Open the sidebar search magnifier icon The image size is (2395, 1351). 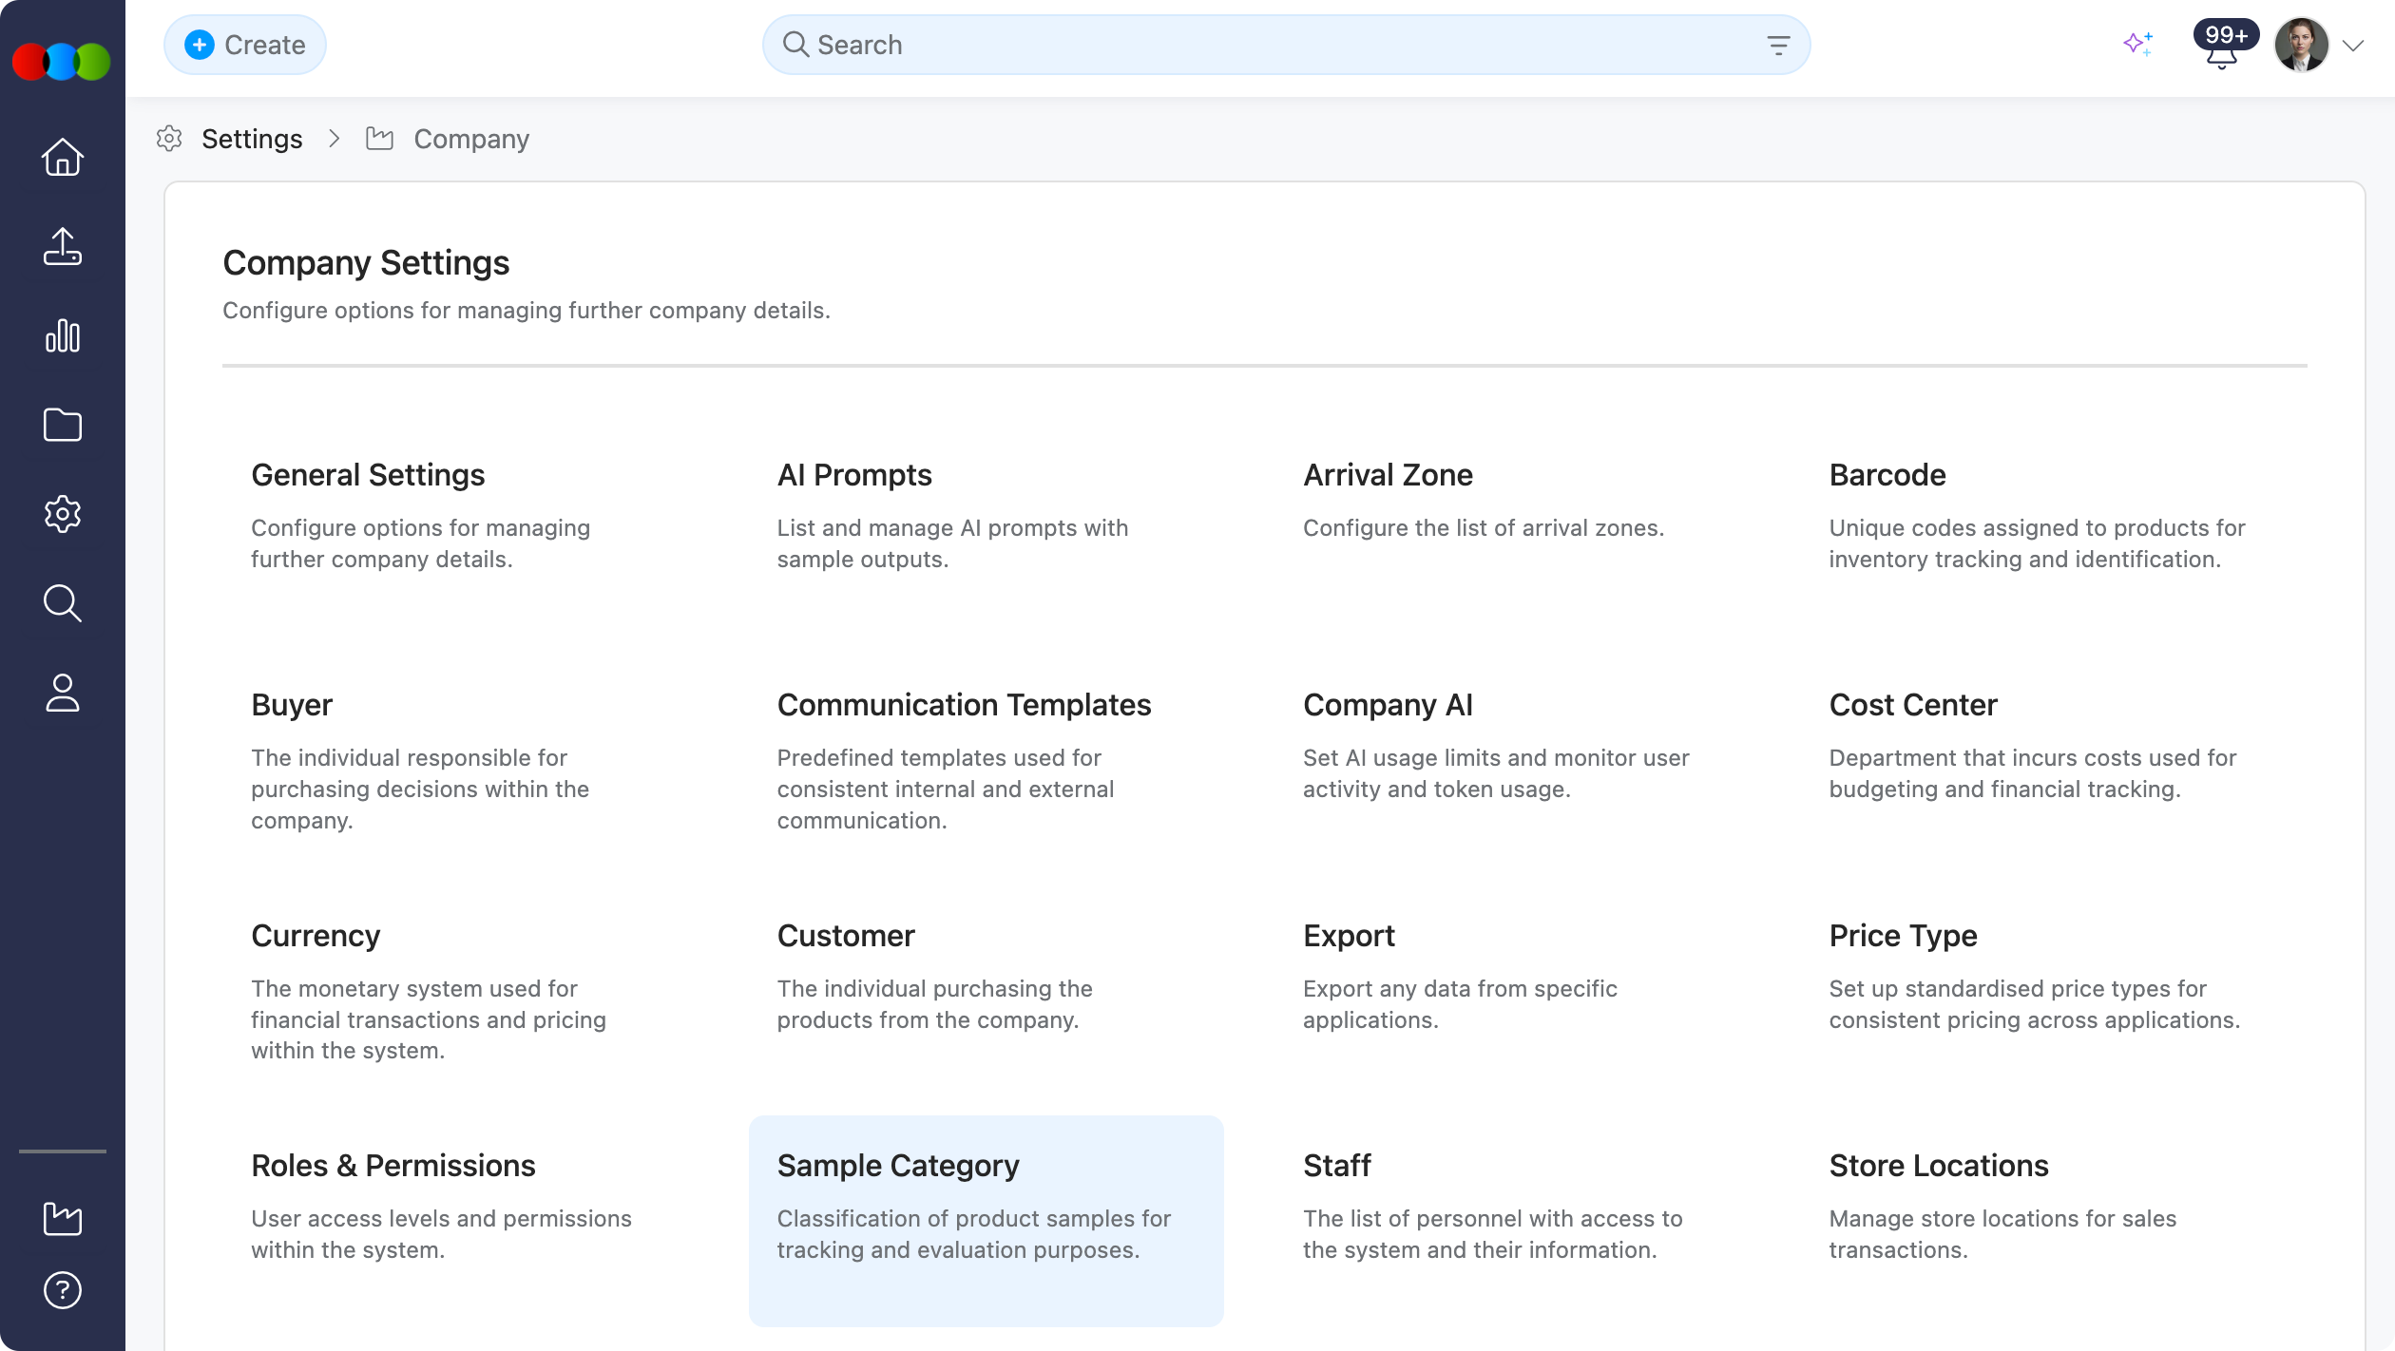[x=63, y=603]
